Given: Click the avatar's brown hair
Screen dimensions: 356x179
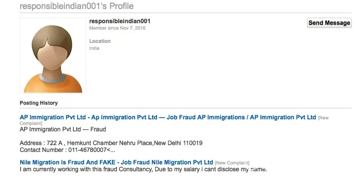Looking at the screenshot, I should click(53, 32).
